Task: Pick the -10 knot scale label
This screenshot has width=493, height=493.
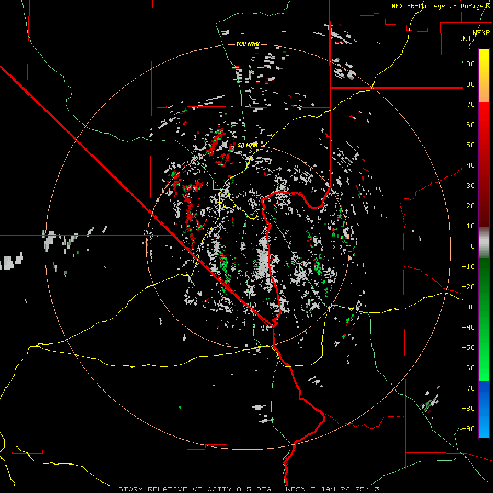Action: [468, 267]
